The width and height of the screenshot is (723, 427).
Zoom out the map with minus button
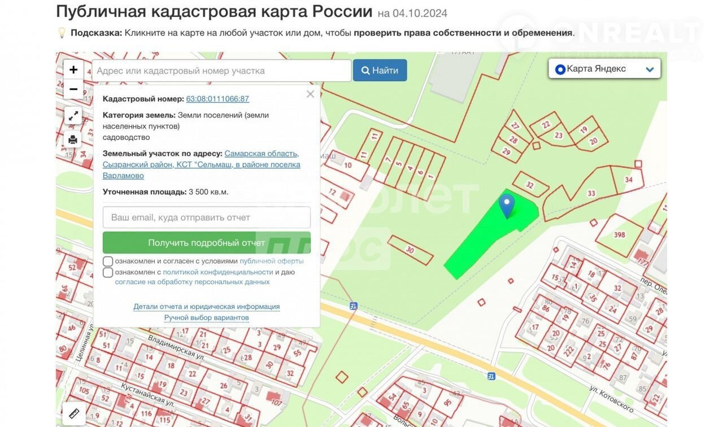(x=73, y=89)
